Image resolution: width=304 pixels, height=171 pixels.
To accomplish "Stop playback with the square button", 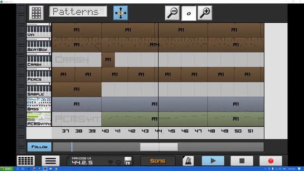I will pos(242,161).
